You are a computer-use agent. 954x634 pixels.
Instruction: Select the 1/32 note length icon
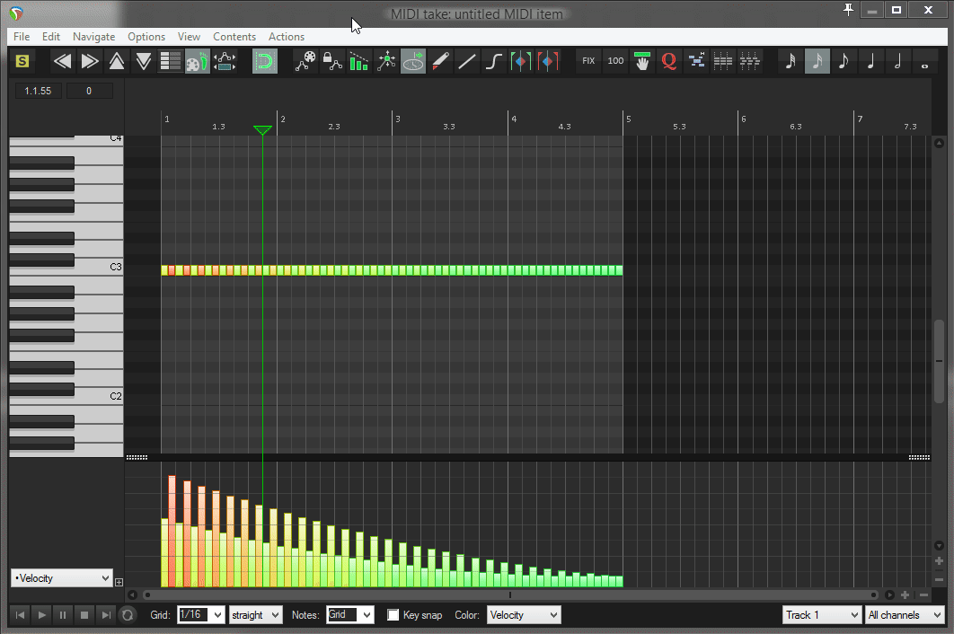[791, 61]
